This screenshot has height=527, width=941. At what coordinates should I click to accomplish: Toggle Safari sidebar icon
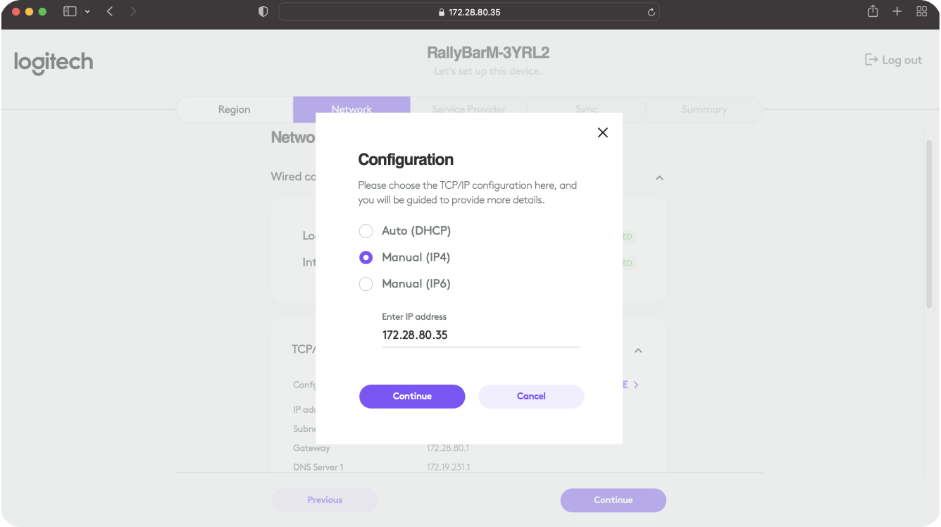pyautogui.click(x=70, y=12)
